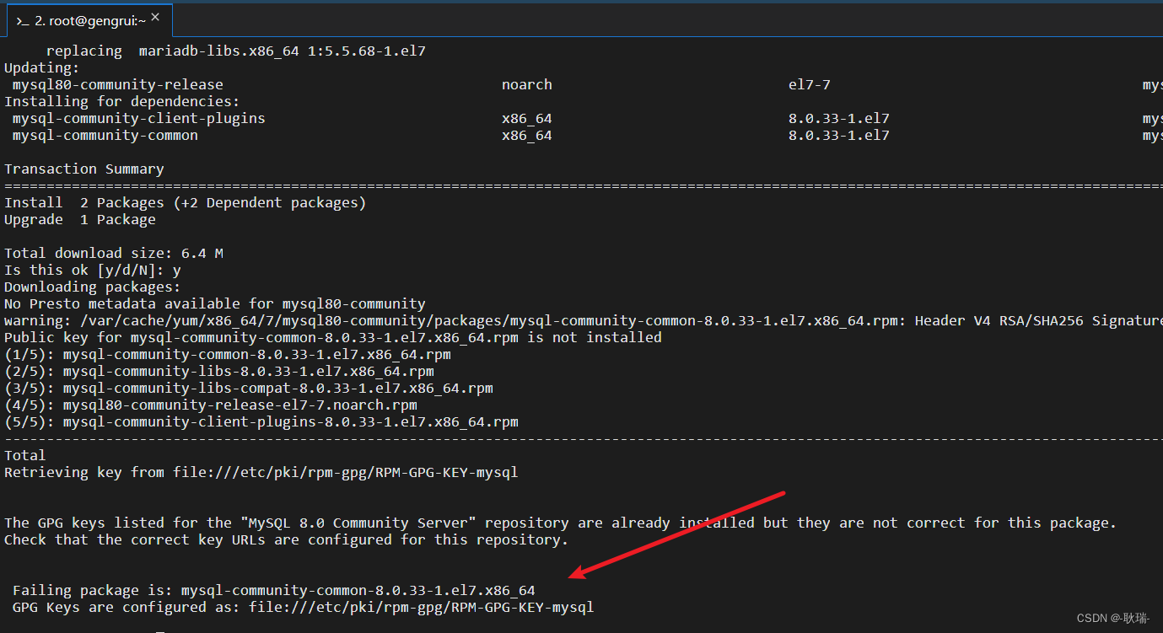1163x633 pixels.
Task: Click '(2/5): mysql-community-libs' download line
Action: (219, 372)
